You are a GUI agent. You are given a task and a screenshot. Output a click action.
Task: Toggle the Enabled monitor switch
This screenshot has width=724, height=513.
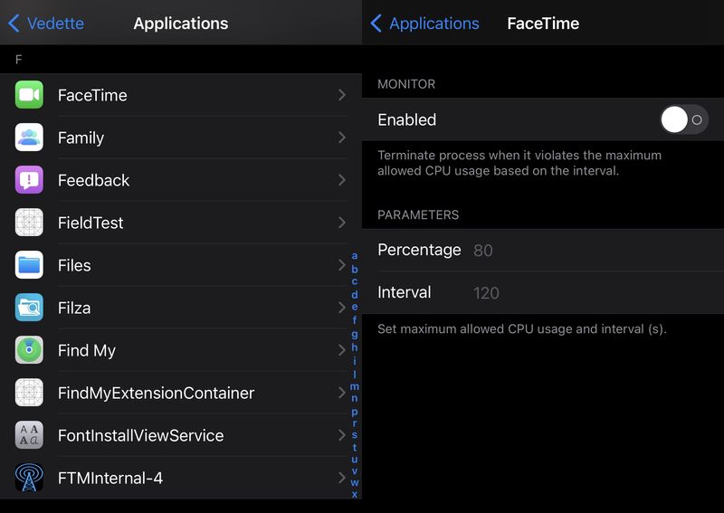click(x=684, y=119)
